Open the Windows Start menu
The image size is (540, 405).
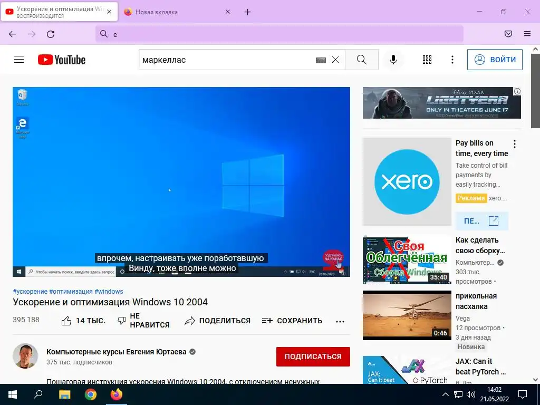(13, 394)
